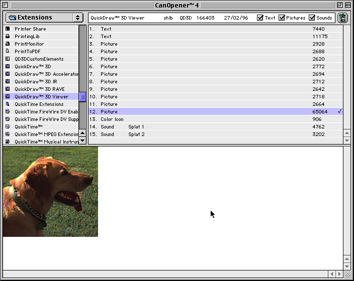The height and width of the screenshot is (281, 354).
Task: Click the QuickTime™ Musical Instruments icon
Action: coord(8,142)
